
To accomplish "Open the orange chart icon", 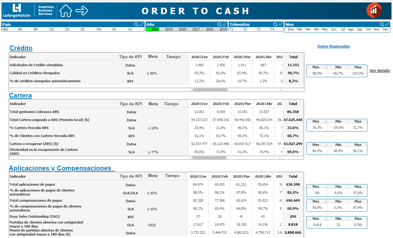I will pos(374,10).
